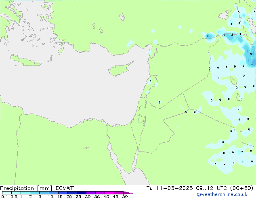Click the precipitation value '4' on map

point(252,65)
